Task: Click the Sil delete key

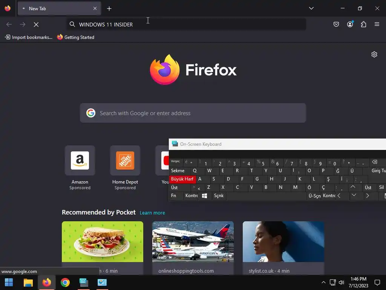Action: pyautogui.click(x=381, y=187)
